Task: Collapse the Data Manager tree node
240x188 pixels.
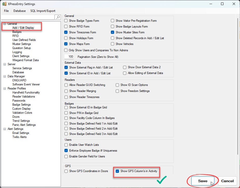Action: click(5, 76)
